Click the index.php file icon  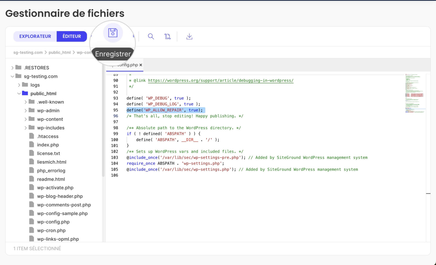pos(32,145)
